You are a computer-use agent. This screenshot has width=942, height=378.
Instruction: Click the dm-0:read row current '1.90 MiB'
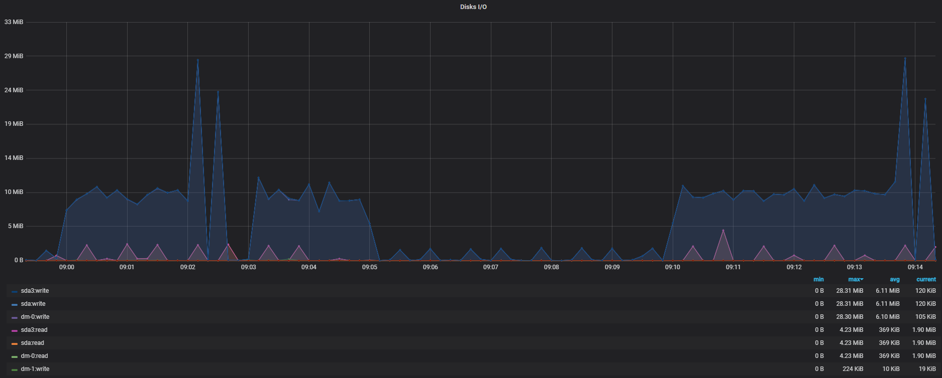pos(924,356)
